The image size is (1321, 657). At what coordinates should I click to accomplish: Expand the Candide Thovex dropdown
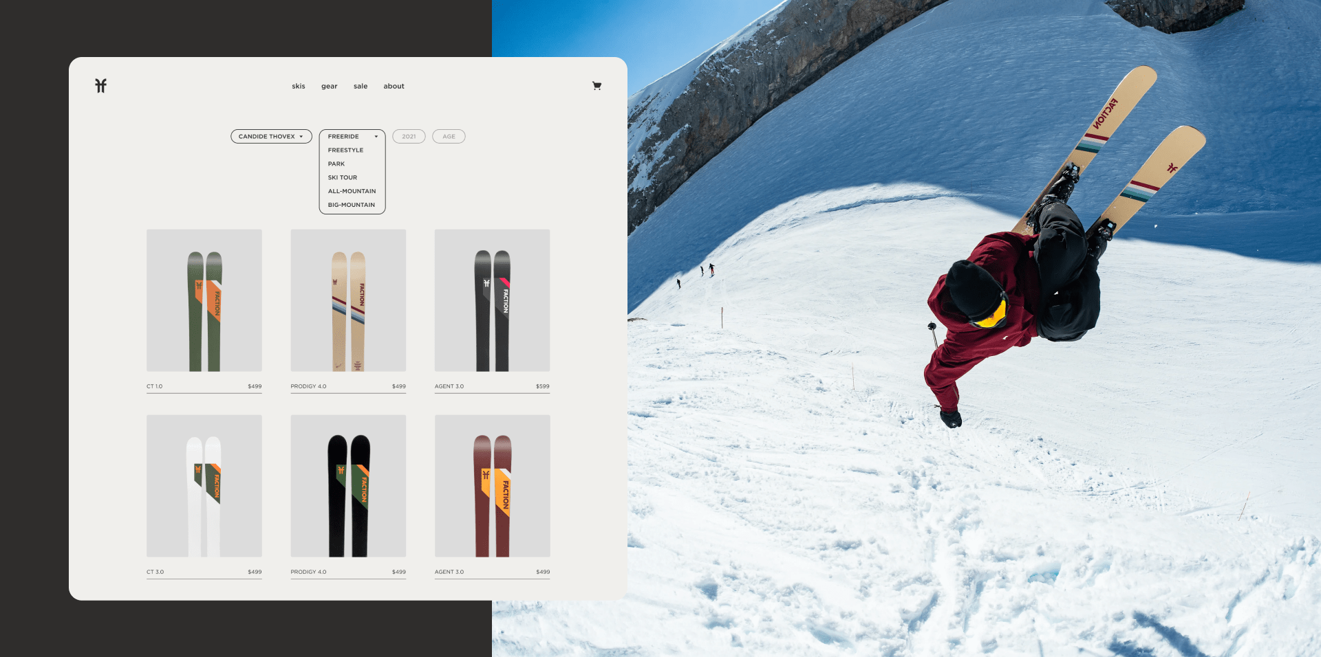tap(271, 137)
